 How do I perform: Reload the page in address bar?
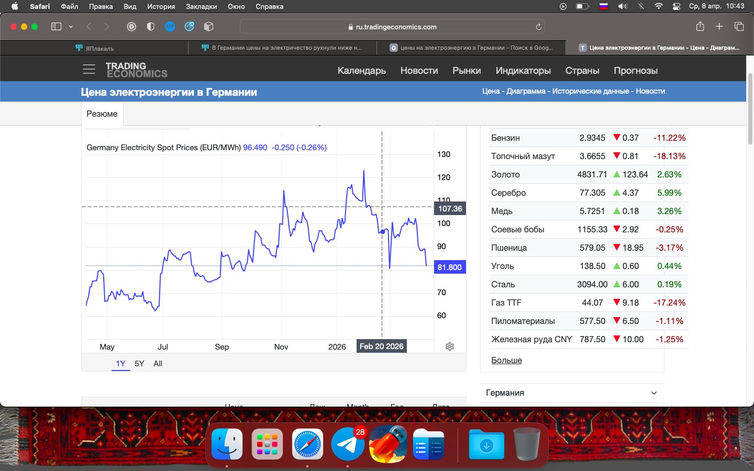[538, 27]
